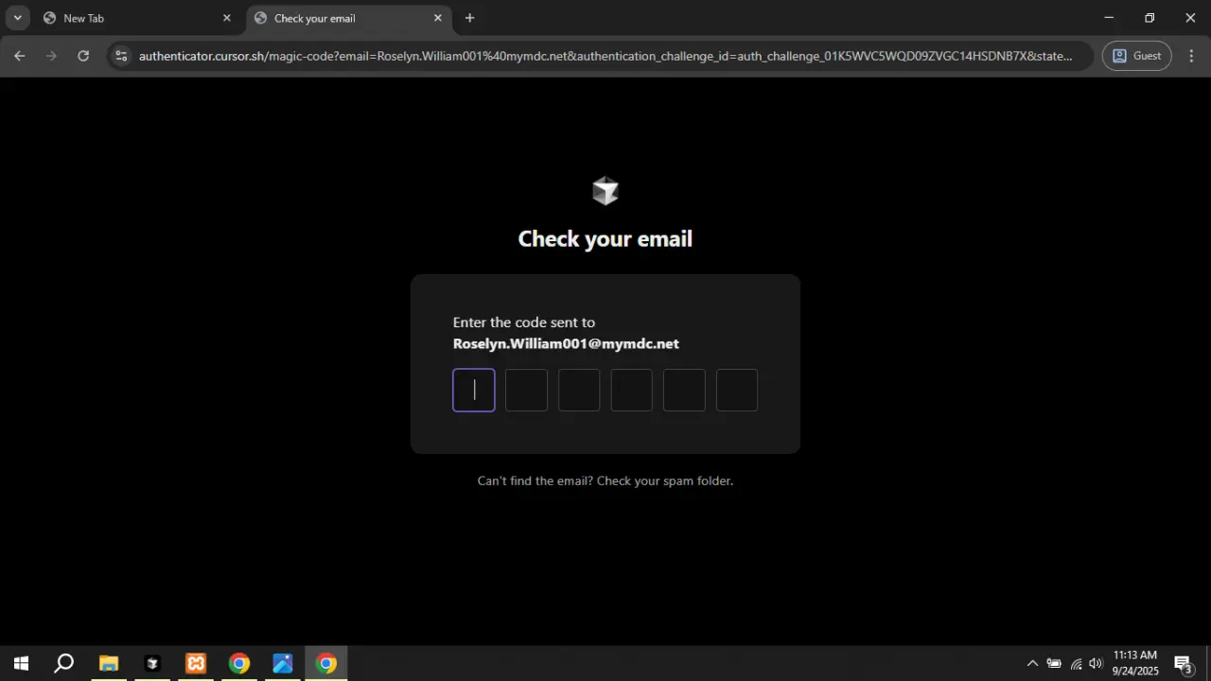Select the second code digit box
The height and width of the screenshot is (681, 1211).
(x=526, y=390)
